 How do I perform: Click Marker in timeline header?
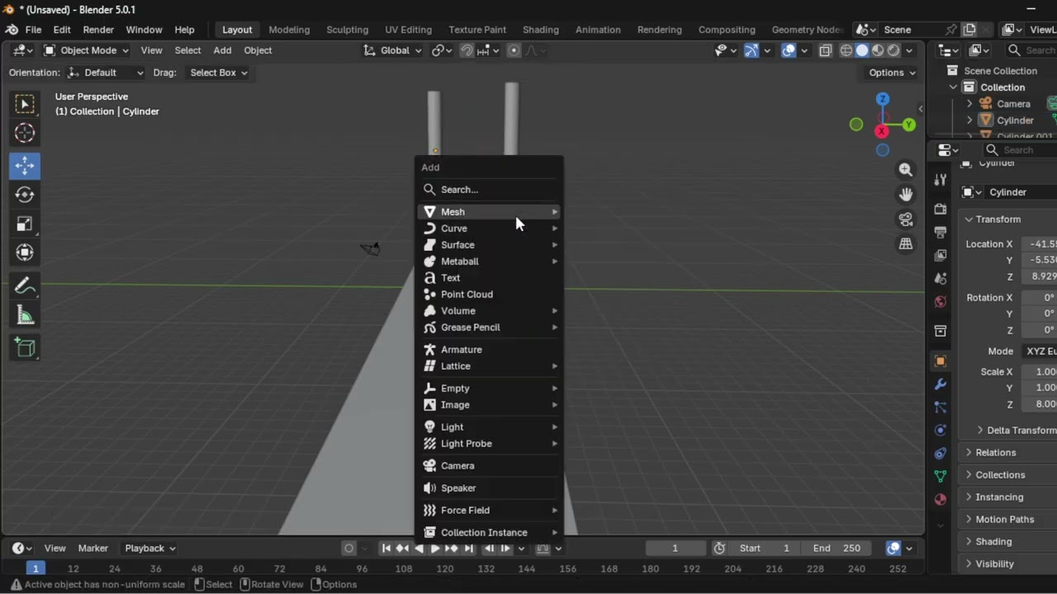click(92, 548)
